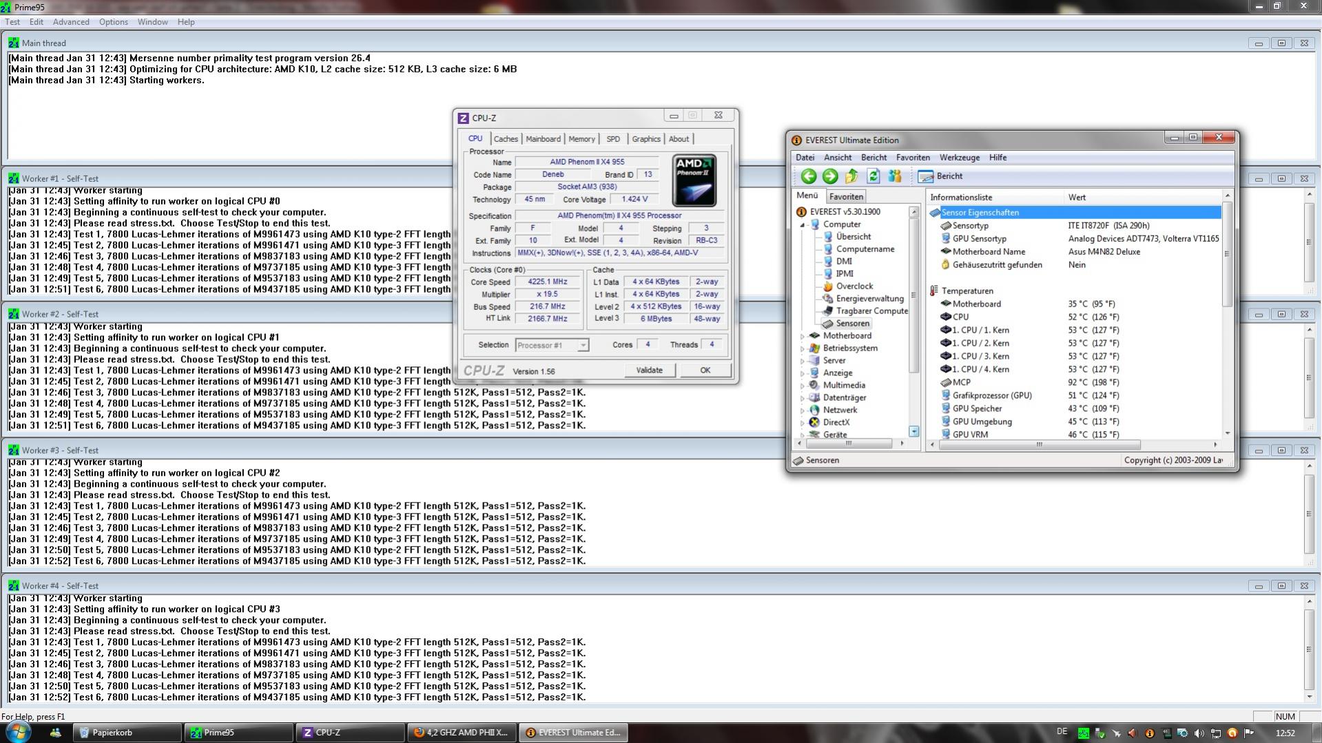The image size is (1322, 743).
Task: Click the Start orb on the taskbar
Action: [x=18, y=732]
